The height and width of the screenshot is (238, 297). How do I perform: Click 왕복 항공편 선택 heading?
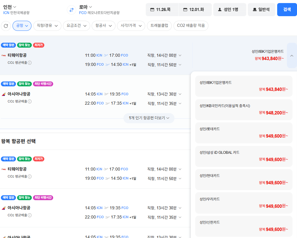click(x=18, y=141)
